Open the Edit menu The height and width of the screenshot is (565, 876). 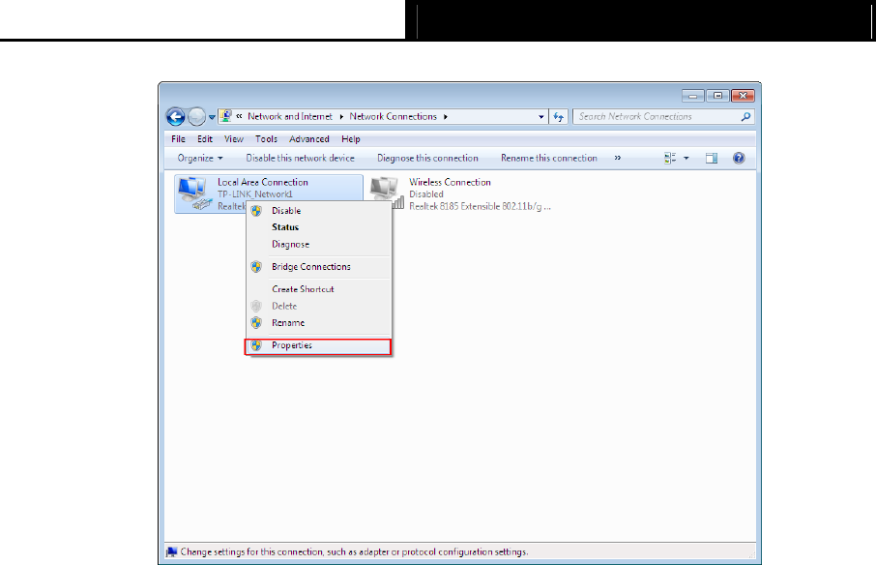[204, 139]
